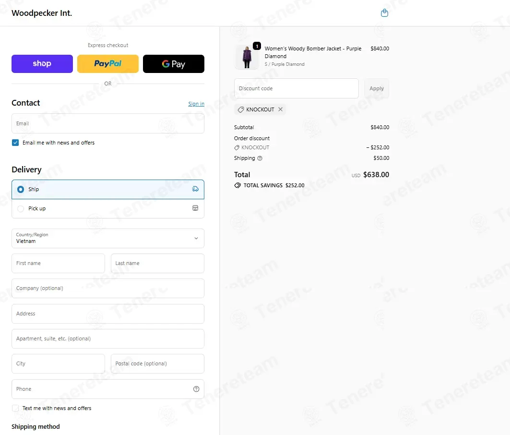Click the delivery truck icon in Ship row
Image resolution: width=510 pixels, height=435 pixels.
click(x=195, y=189)
